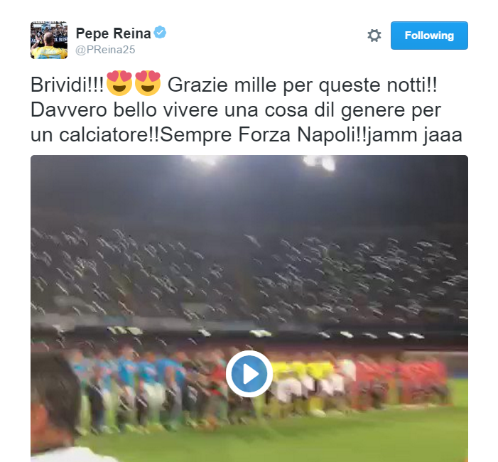Play the embedded stadium video

coord(249,374)
